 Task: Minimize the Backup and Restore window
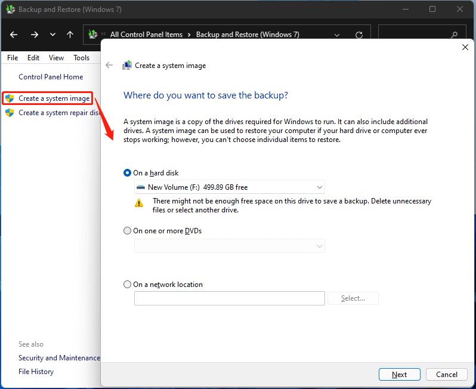pos(406,9)
